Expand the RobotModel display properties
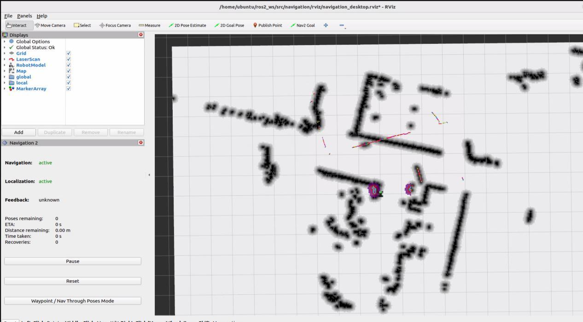583x322 pixels. (5, 65)
